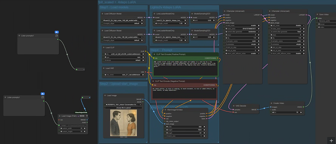This screenshot has height=144, width=336.
Task: Click the help question mark on Load Image (Path)
Action: [x=87, y=116]
